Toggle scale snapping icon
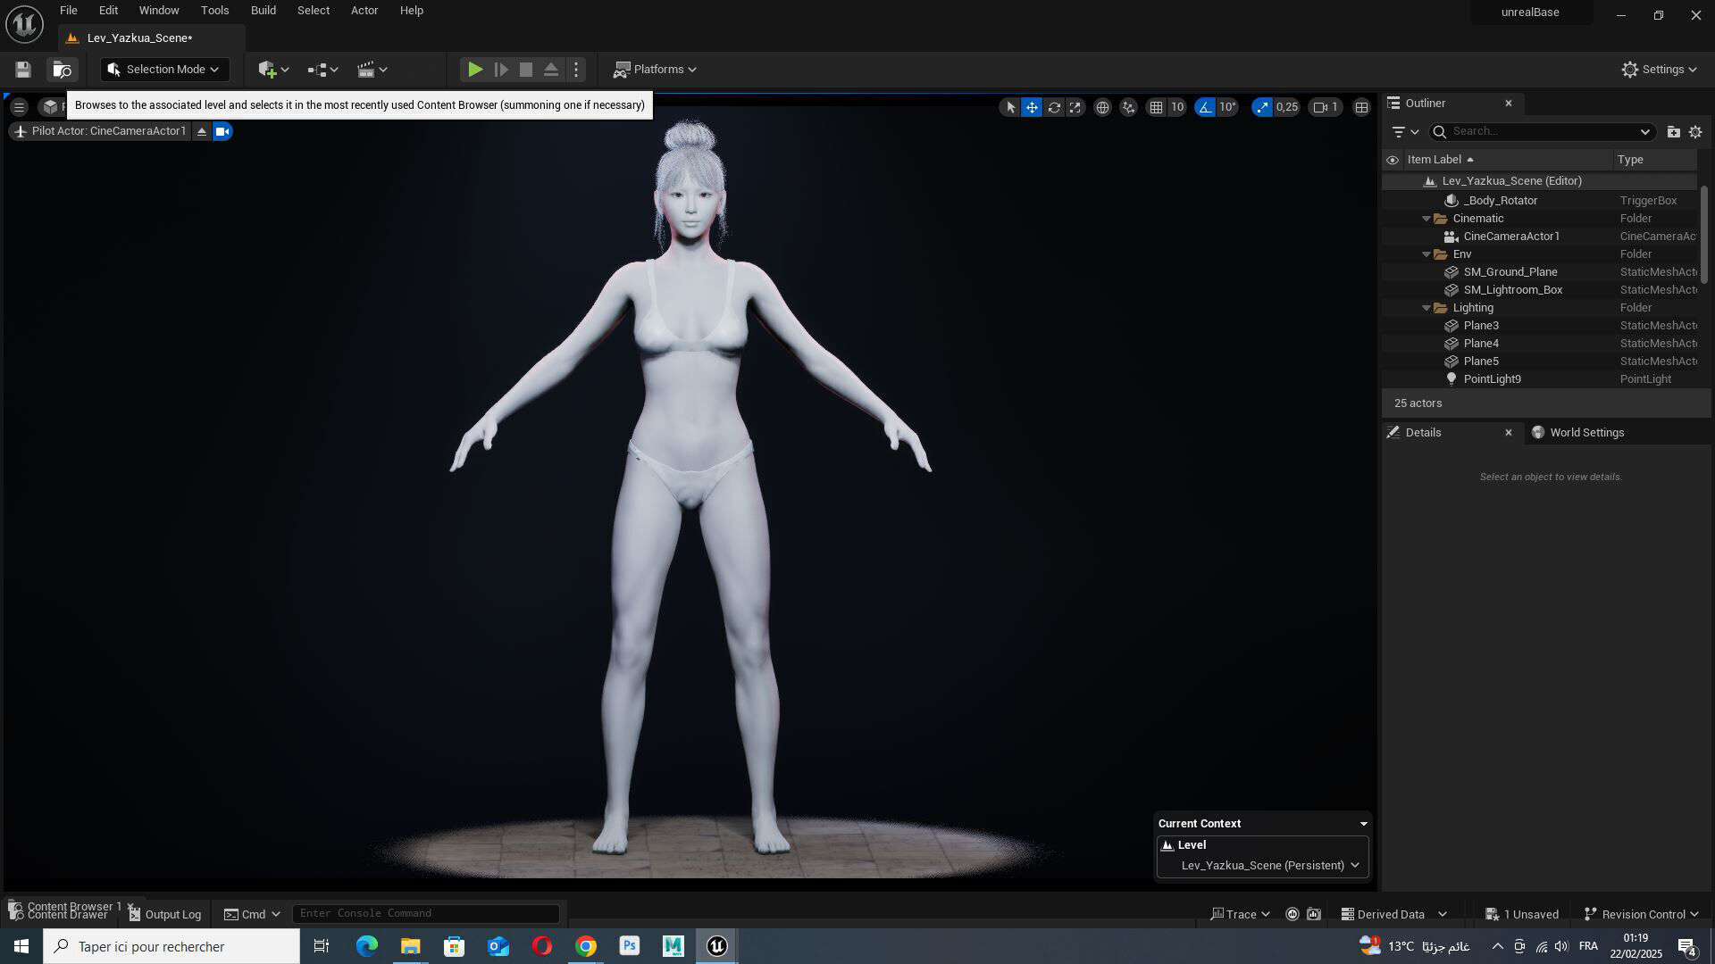This screenshot has height=964, width=1715. 1261,107
